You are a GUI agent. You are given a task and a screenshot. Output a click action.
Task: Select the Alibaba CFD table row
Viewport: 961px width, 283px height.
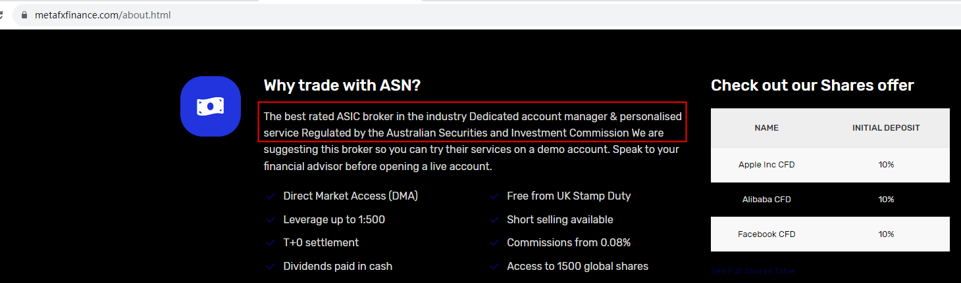pyautogui.click(x=829, y=200)
